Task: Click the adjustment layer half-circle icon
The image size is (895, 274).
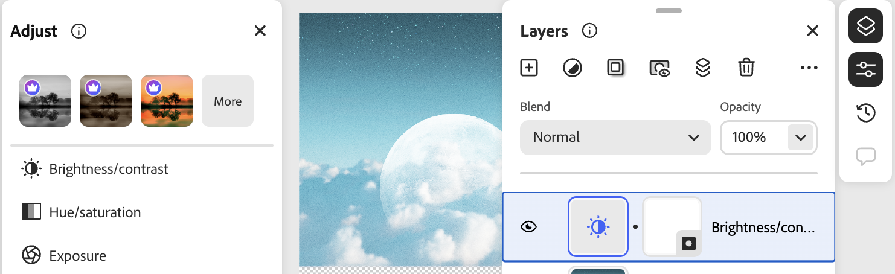Action: (572, 68)
